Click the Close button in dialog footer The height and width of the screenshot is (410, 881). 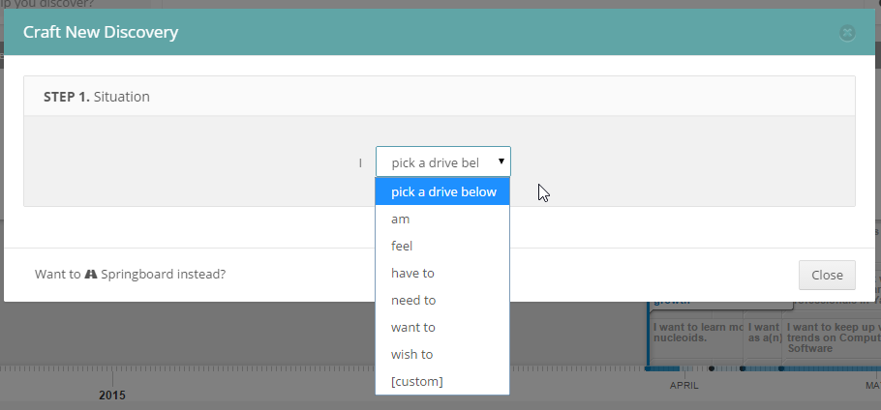827,275
